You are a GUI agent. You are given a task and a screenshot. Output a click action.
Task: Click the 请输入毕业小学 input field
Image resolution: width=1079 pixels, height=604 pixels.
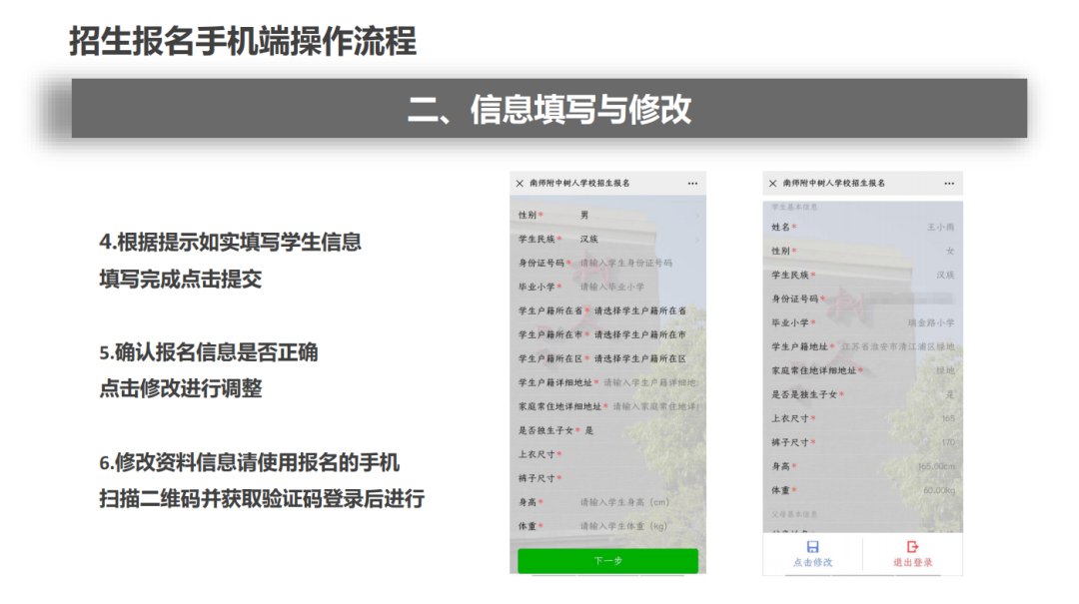612,287
